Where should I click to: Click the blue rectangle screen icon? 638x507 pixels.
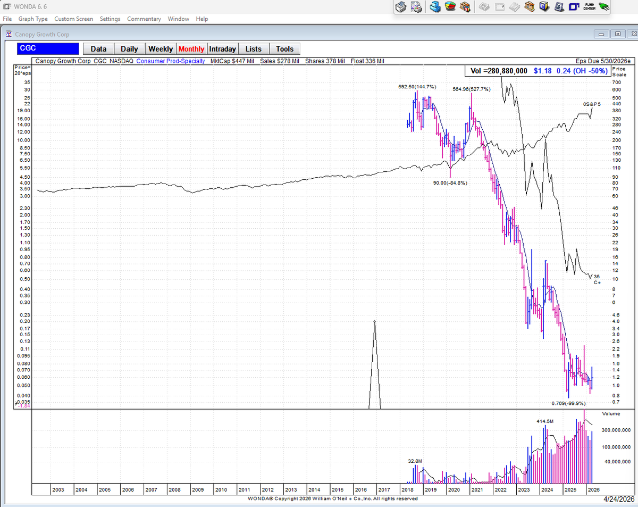(x=574, y=7)
